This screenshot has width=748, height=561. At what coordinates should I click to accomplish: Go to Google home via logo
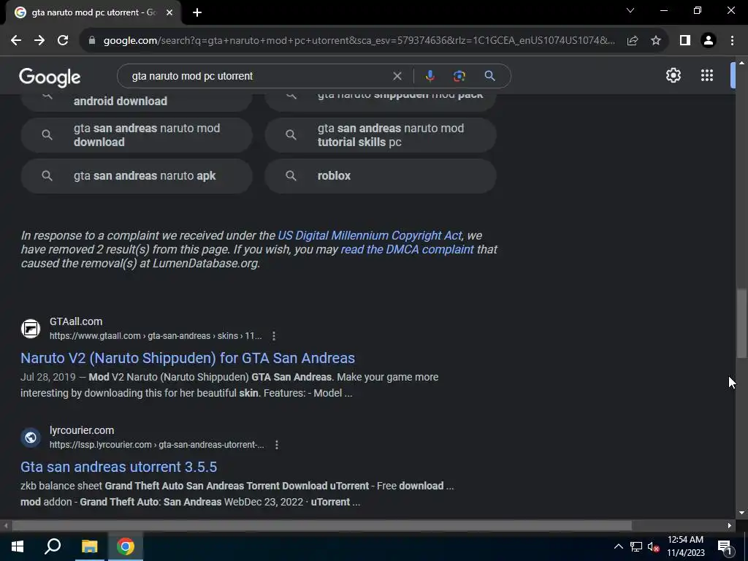point(50,77)
